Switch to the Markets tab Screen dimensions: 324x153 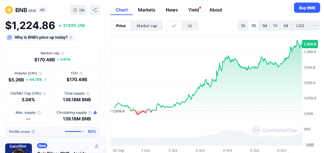(x=147, y=10)
